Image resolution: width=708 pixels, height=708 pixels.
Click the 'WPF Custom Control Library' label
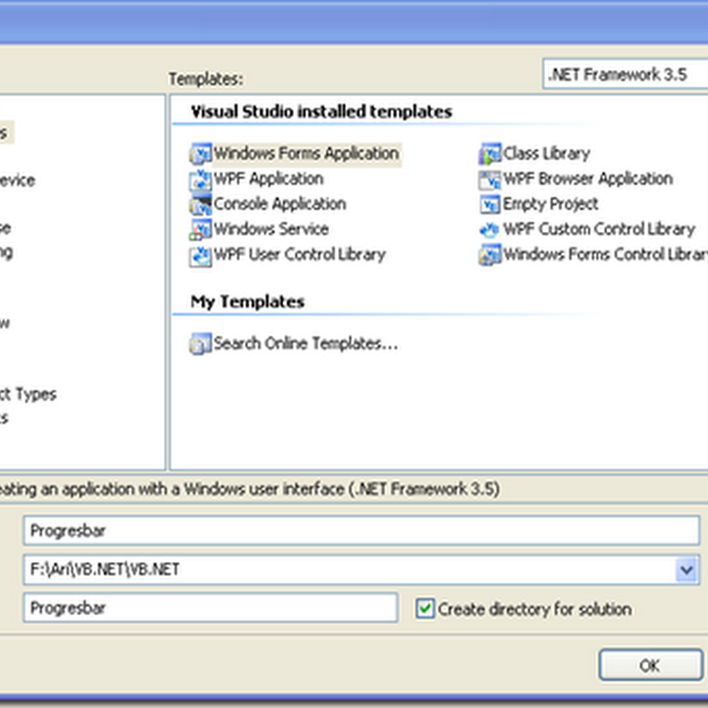(x=599, y=230)
